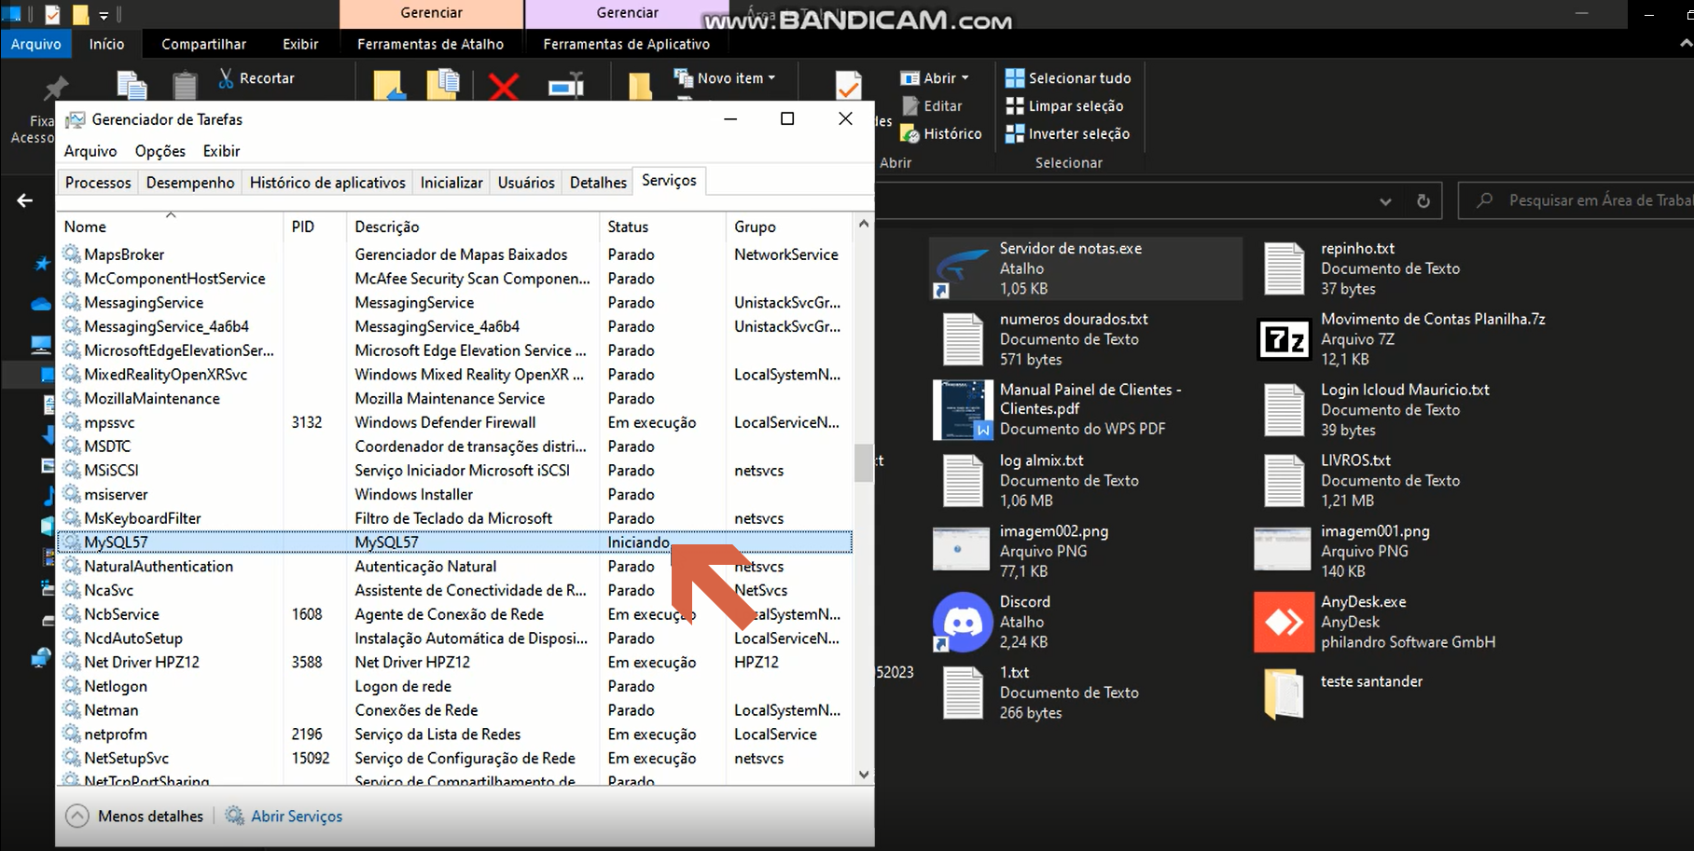Open the Abrir dropdown arrow in ribbon
This screenshot has height=851, width=1694.
coord(965,78)
